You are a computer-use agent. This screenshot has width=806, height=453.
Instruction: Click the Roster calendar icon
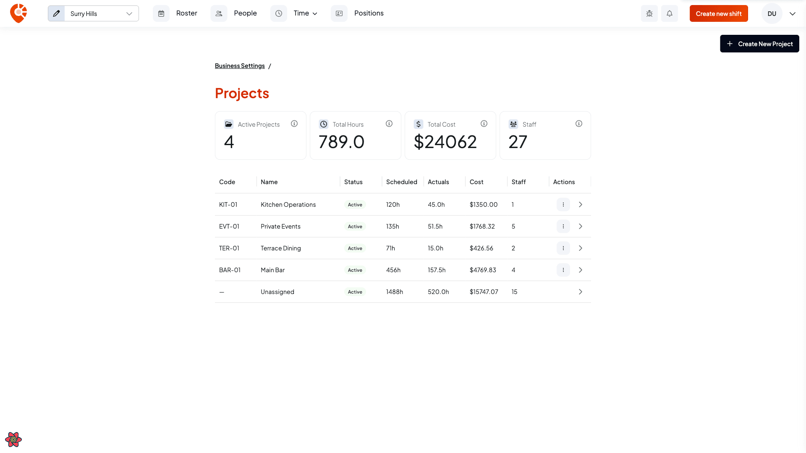[x=161, y=13]
